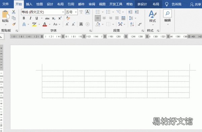Open the 表设计 ribbon tab
202x132 pixels.
click(x=142, y=4)
